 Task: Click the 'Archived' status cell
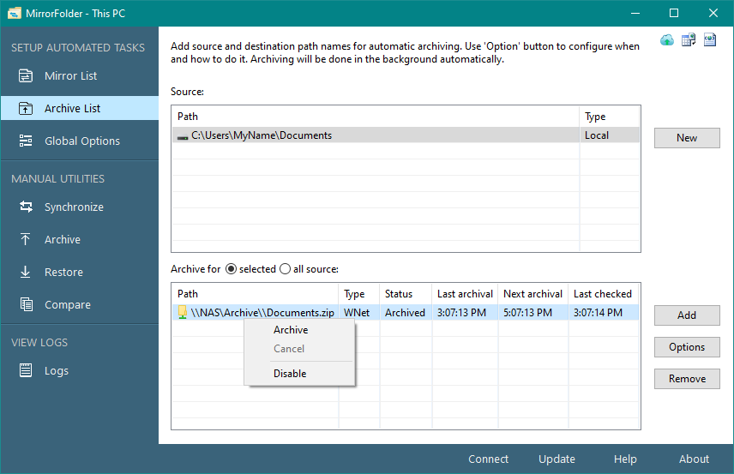(405, 313)
